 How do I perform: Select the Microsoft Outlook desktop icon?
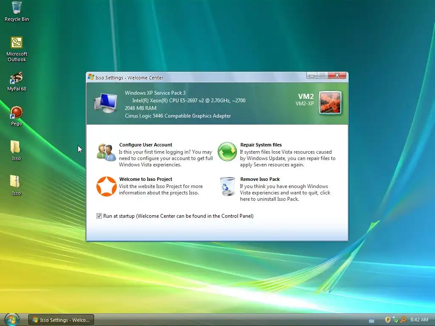[17, 49]
